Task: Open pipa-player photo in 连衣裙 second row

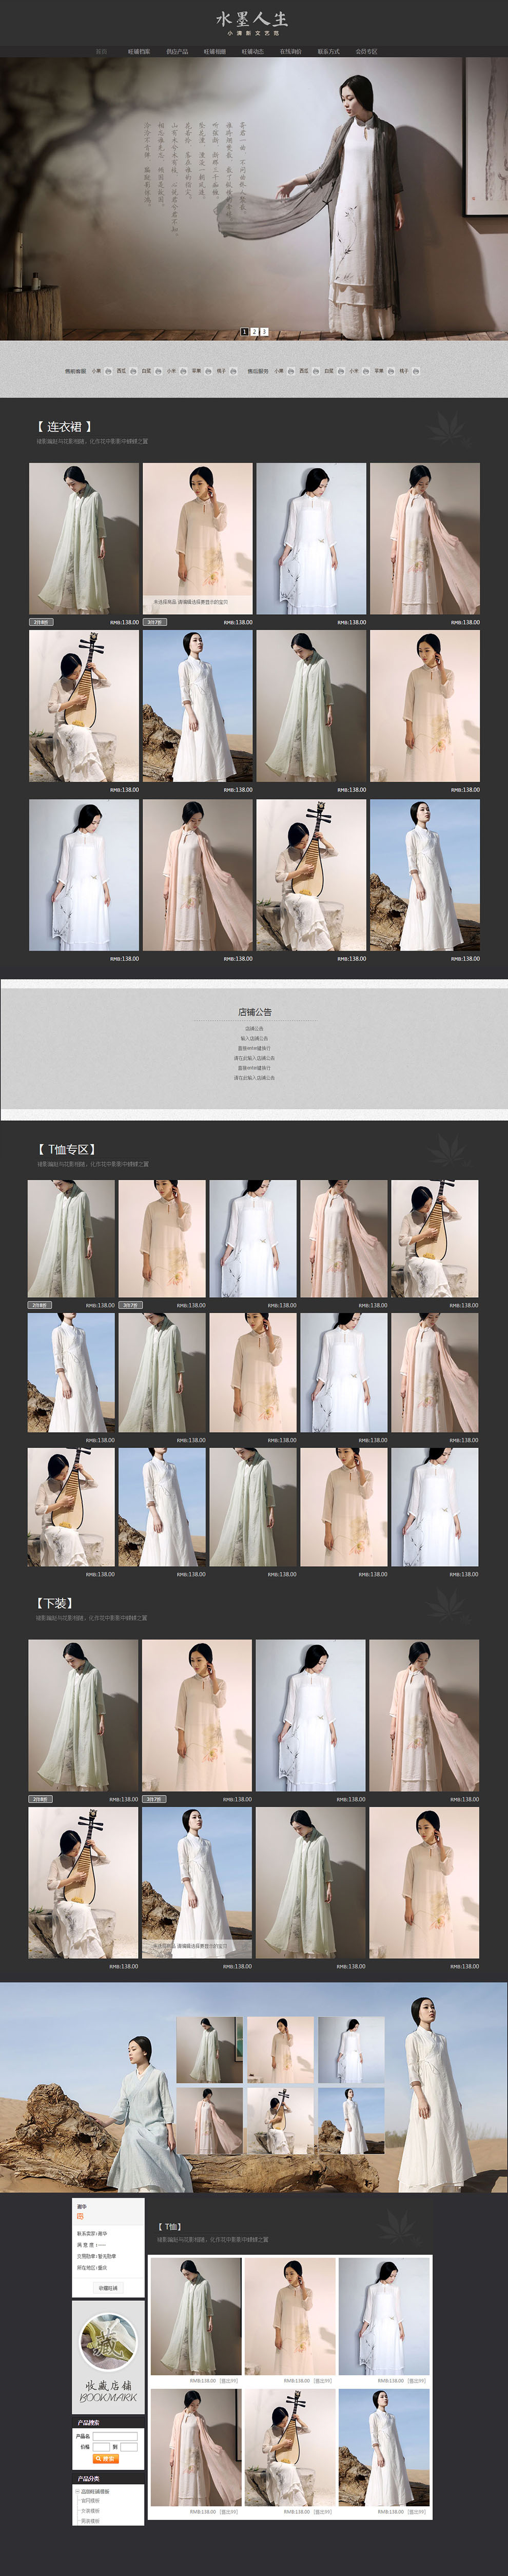Action: pyautogui.click(x=84, y=706)
